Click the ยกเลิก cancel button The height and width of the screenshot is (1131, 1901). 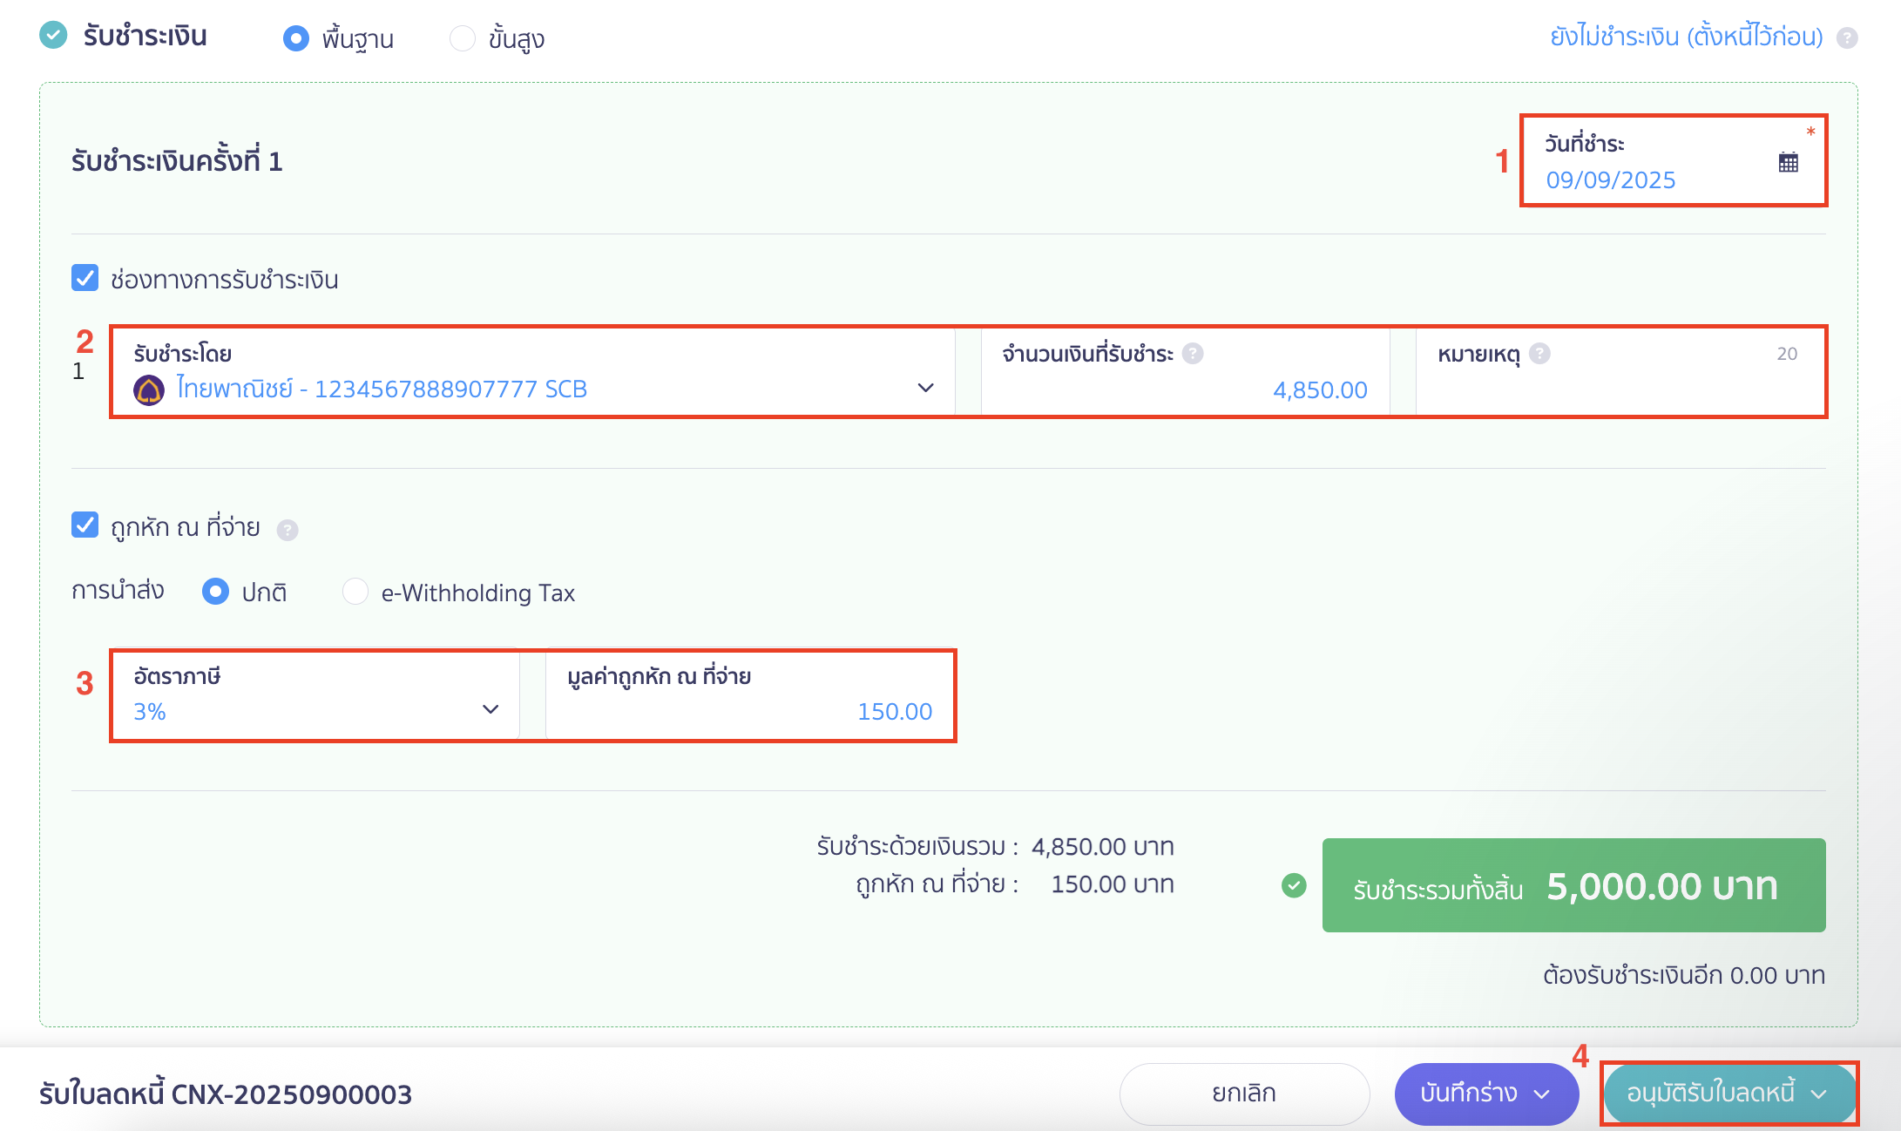1244,1094
